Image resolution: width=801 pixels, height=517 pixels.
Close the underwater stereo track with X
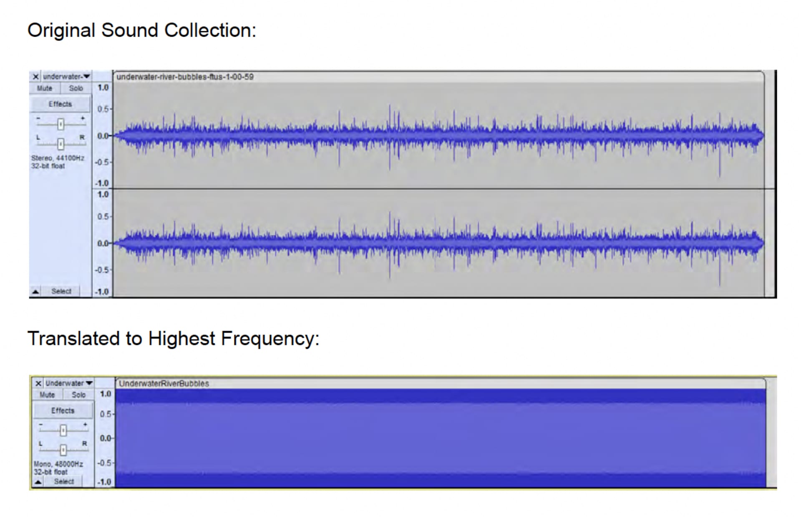[35, 77]
